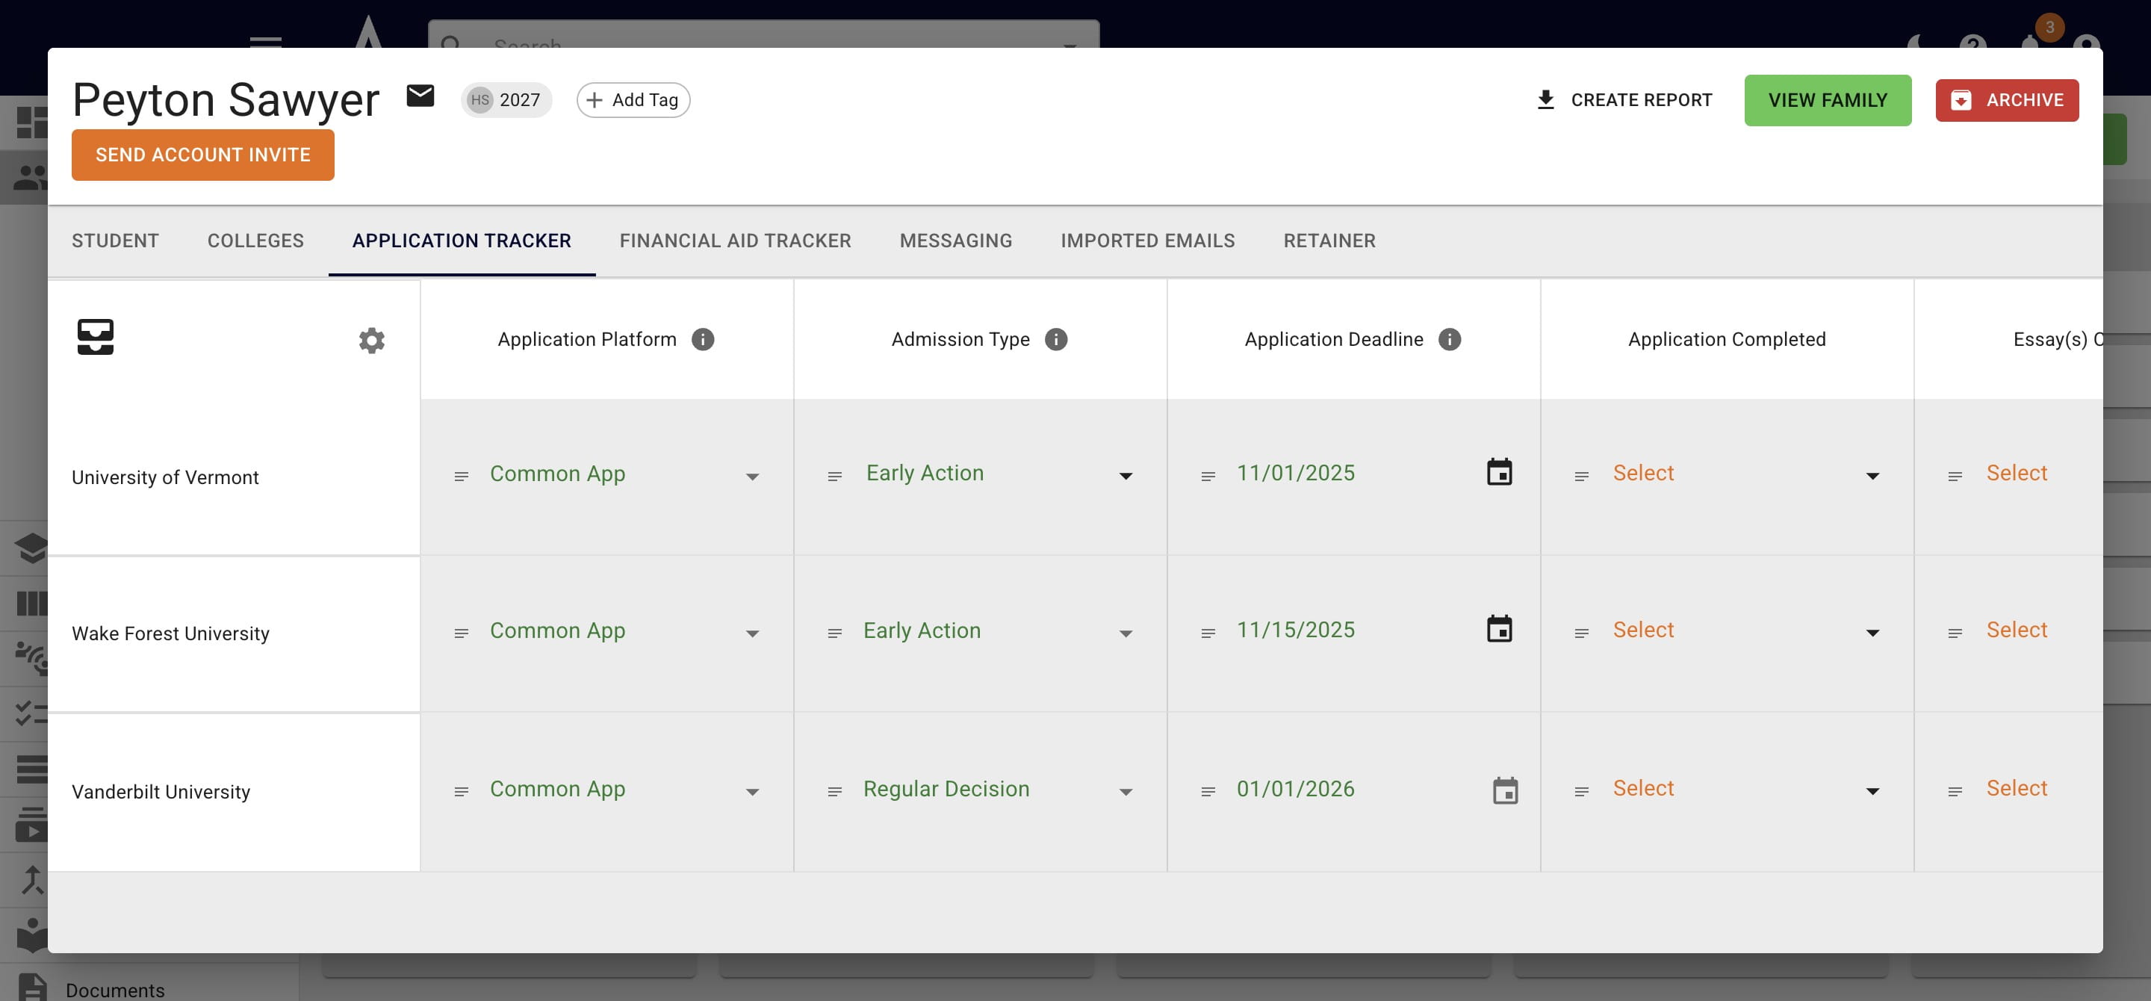Viewport: 2151px width, 1001px height.
Task: Click the View Family button
Action: click(1828, 100)
